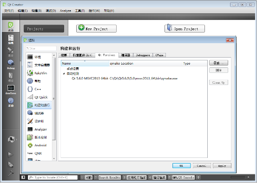Image resolution: width=257 pixels, height=183 pixels.
Task: Select the 版本控制 options category
Action: click(39, 137)
